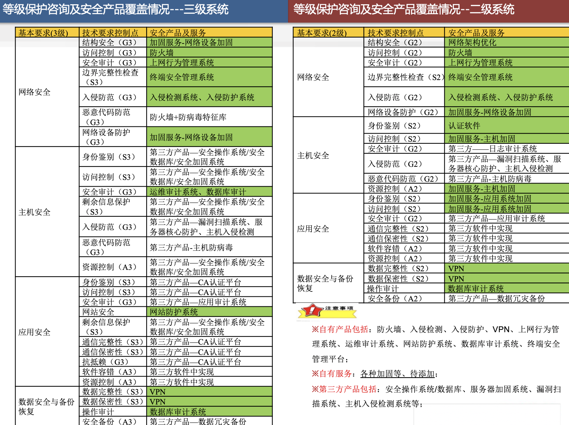This screenshot has height=425, width=569.
Task: Click 数据库审计系统 in right table
Action: [507, 289]
